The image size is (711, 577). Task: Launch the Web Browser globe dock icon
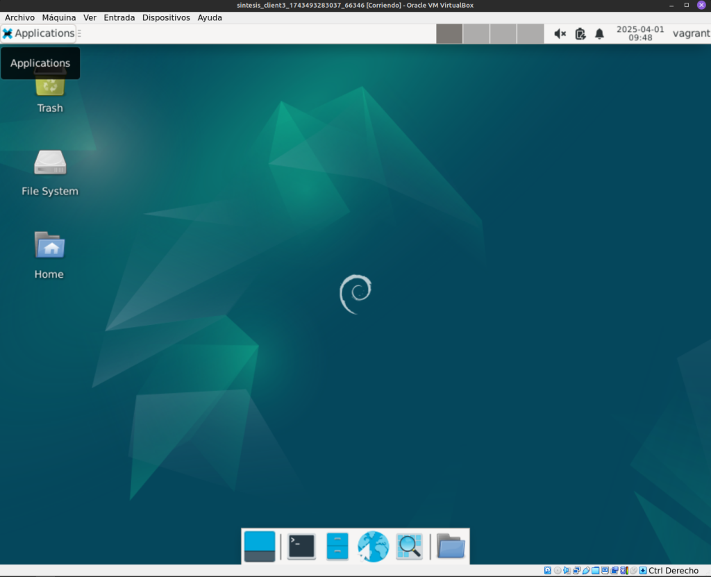[373, 546]
